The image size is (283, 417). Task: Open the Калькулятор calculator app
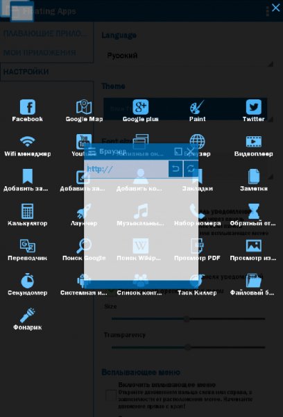(27, 215)
